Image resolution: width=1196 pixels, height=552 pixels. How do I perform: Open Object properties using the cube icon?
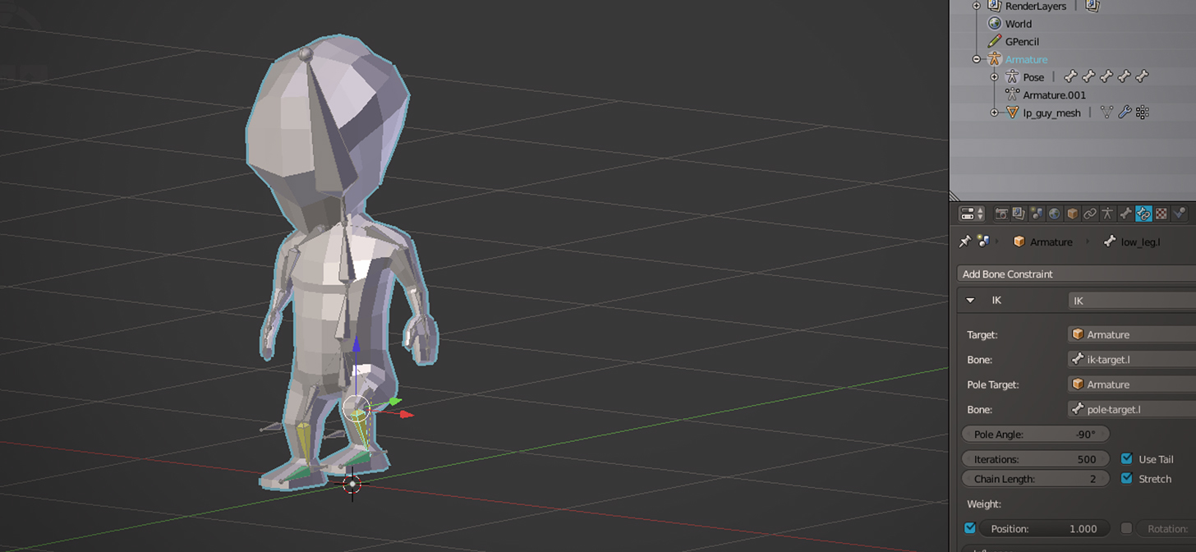point(1072,214)
